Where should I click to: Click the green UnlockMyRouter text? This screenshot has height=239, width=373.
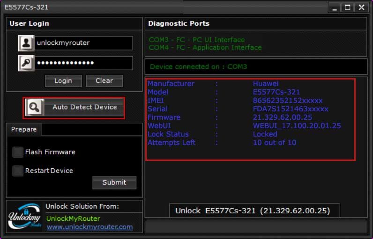click(73, 218)
